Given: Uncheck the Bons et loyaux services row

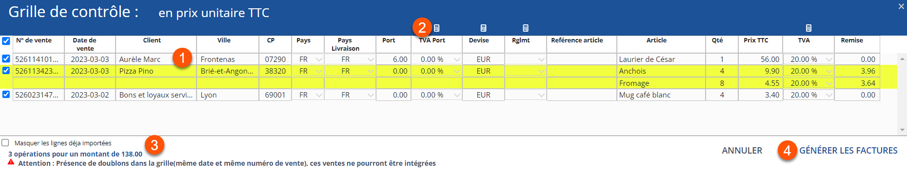Looking at the screenshot, I should click(x=6, y=94).
